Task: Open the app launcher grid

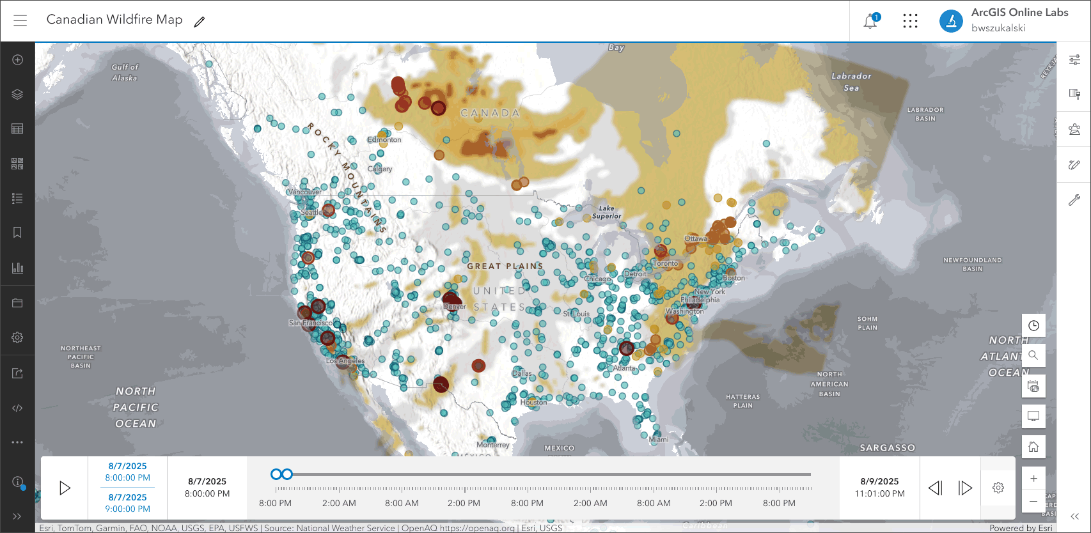Action: click(910, 21)
